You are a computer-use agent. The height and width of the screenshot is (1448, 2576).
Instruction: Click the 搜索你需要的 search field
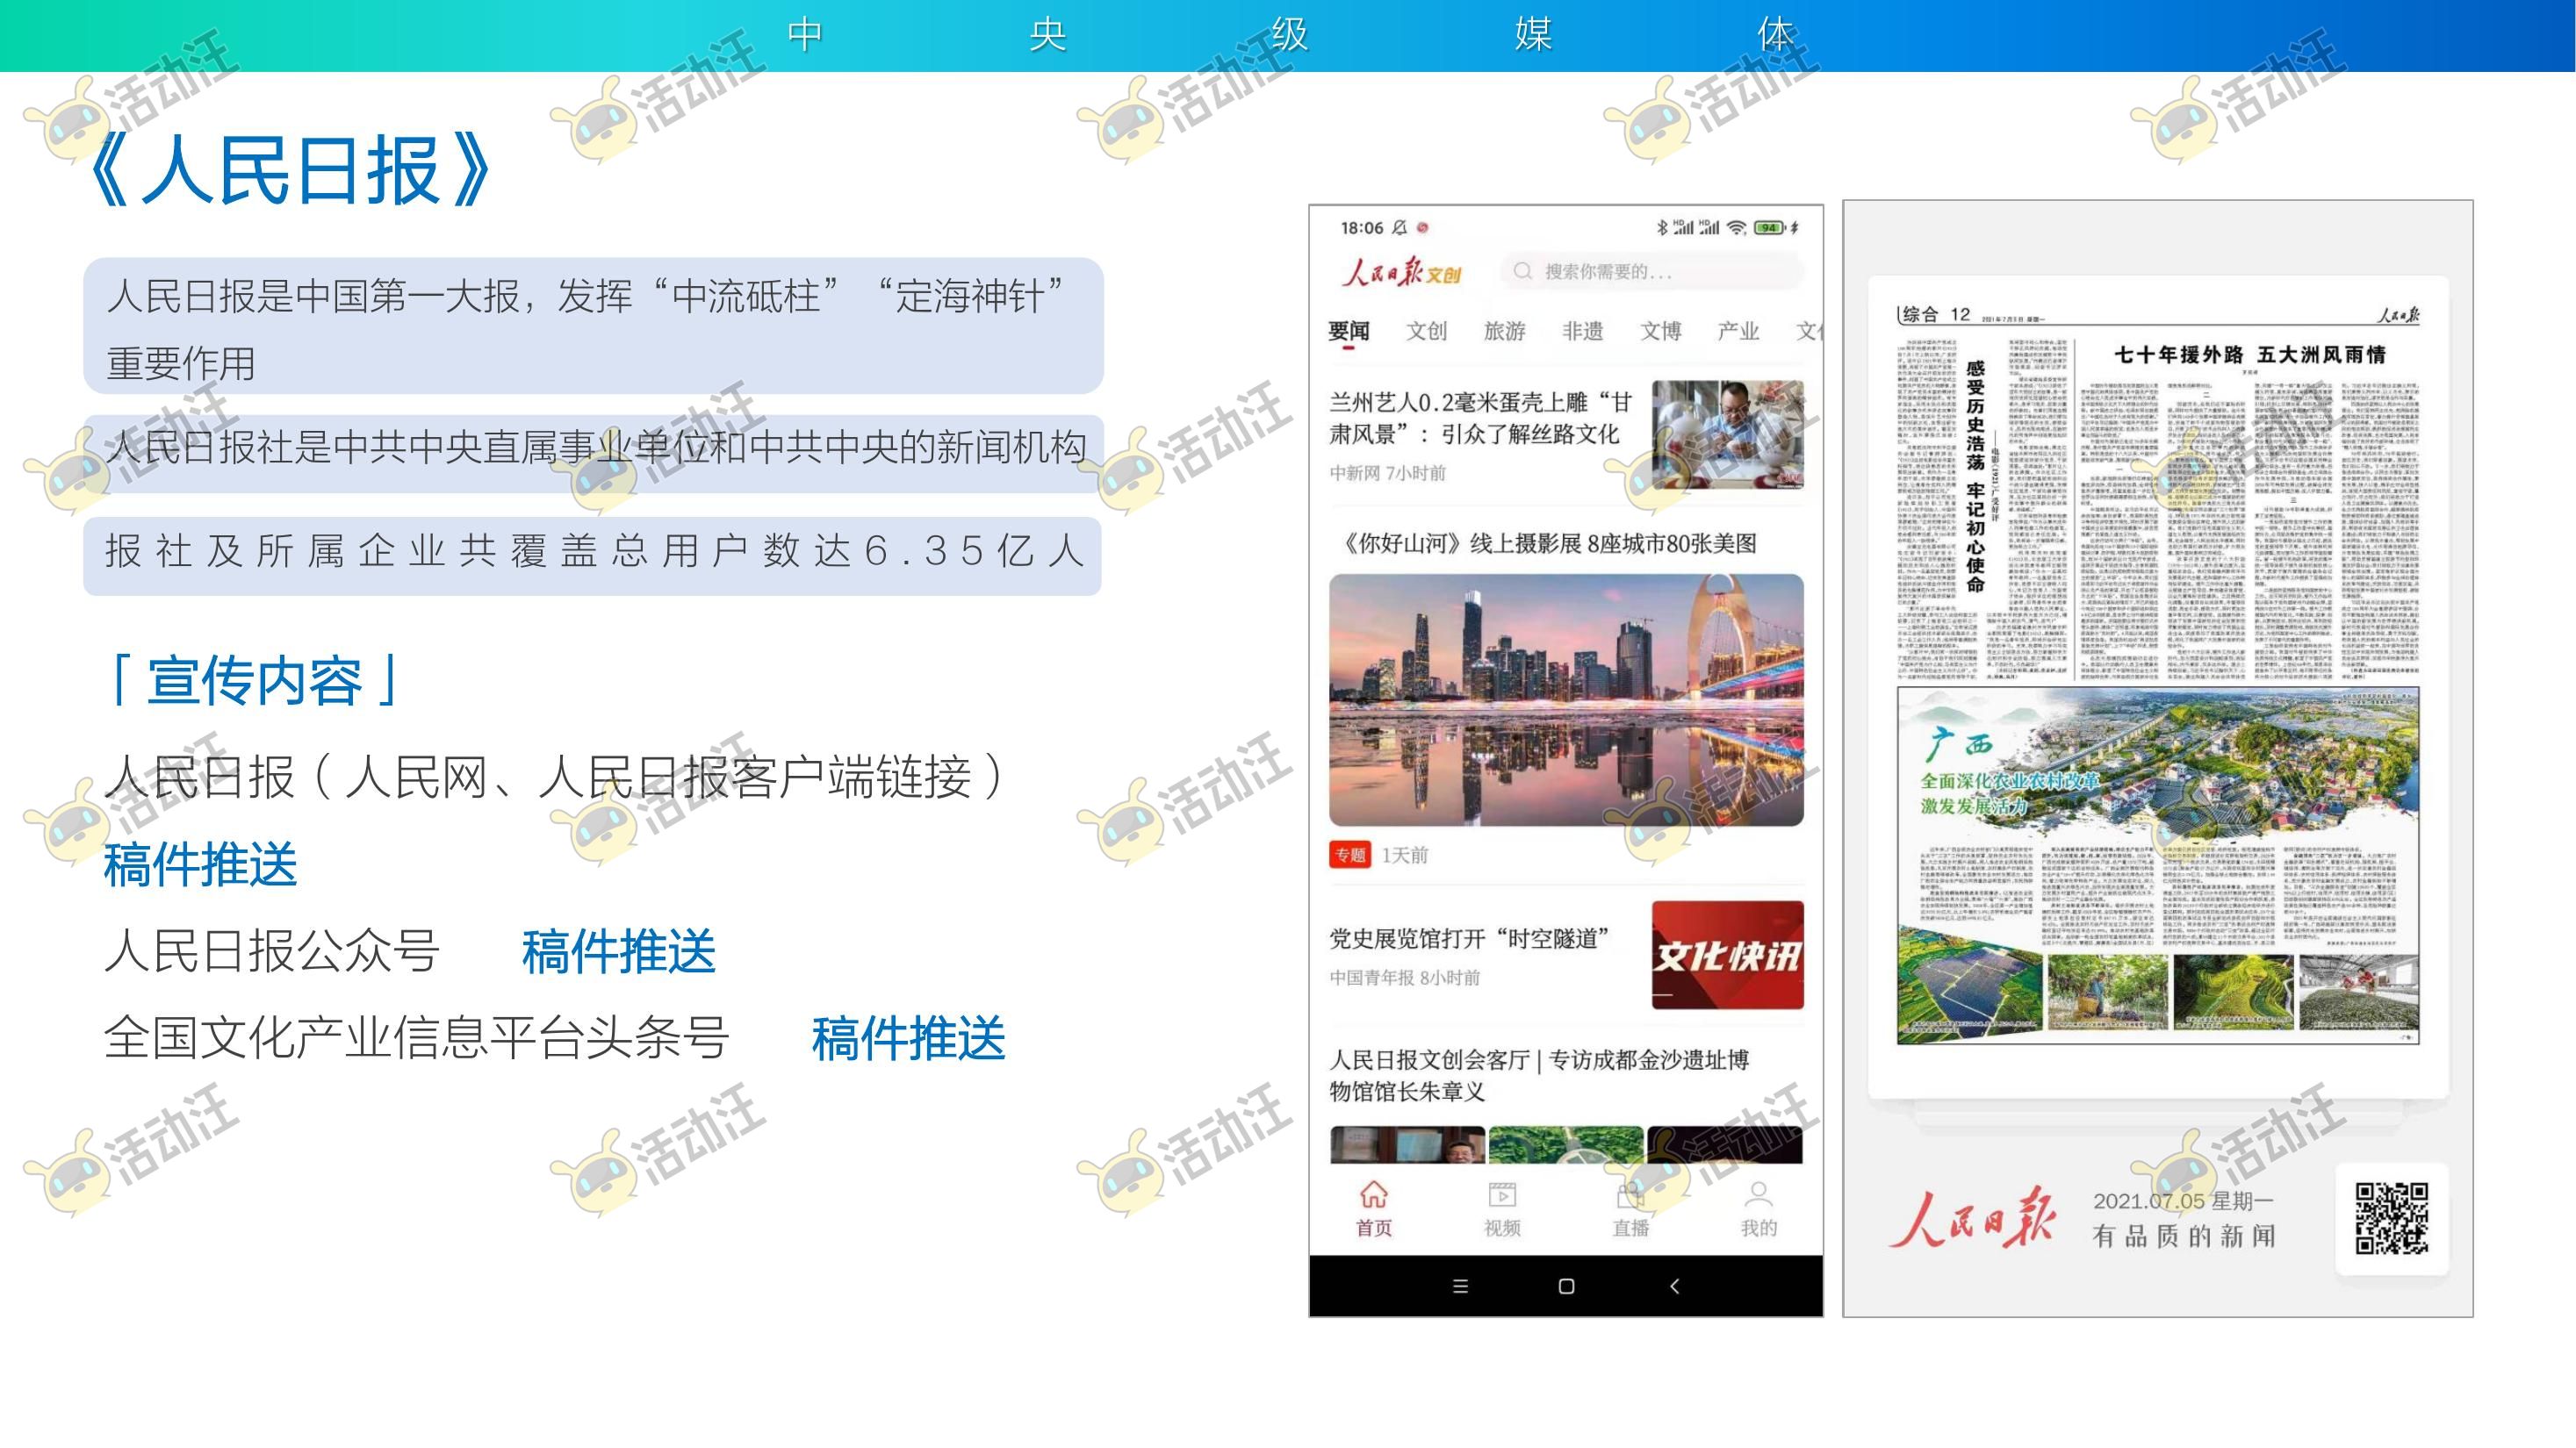[x=1651, y=271]
